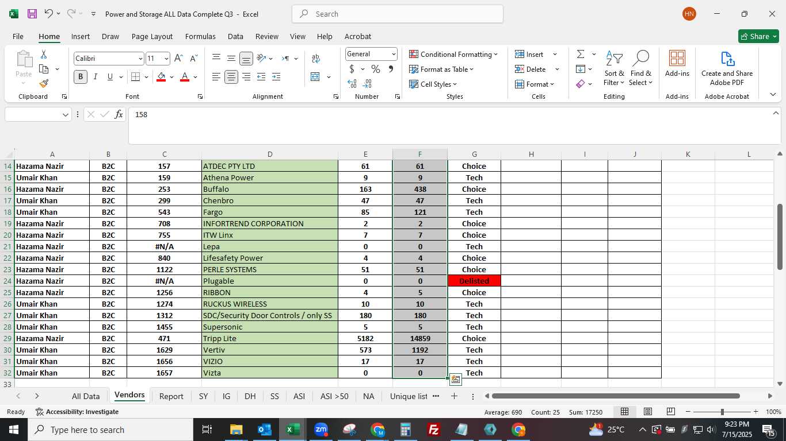This screenshot has width=786, height=441.
Task: Click the Format Painter brush icon
Action: (44, 83)
